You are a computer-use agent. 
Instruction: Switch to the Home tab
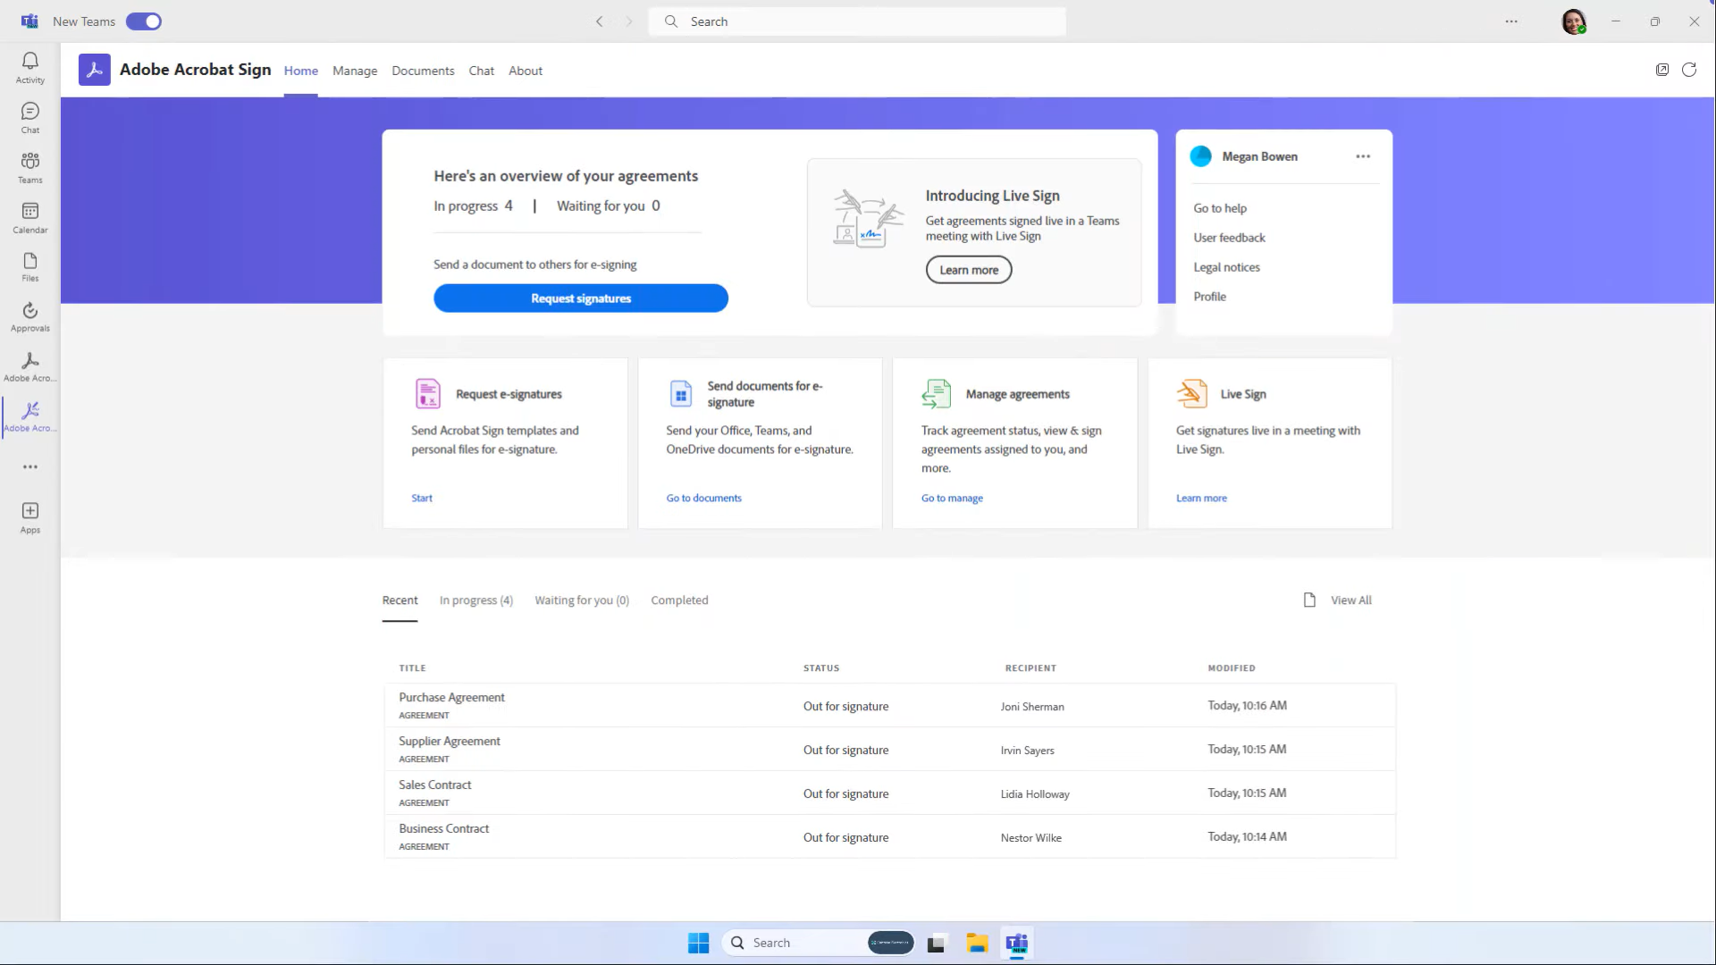coord(301,71)
